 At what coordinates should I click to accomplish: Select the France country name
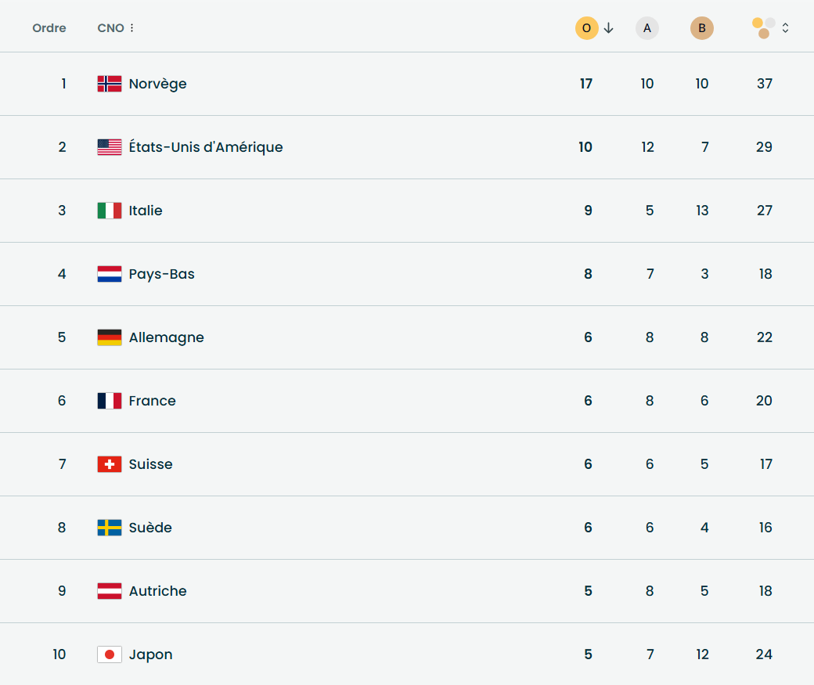pos(152,401)
